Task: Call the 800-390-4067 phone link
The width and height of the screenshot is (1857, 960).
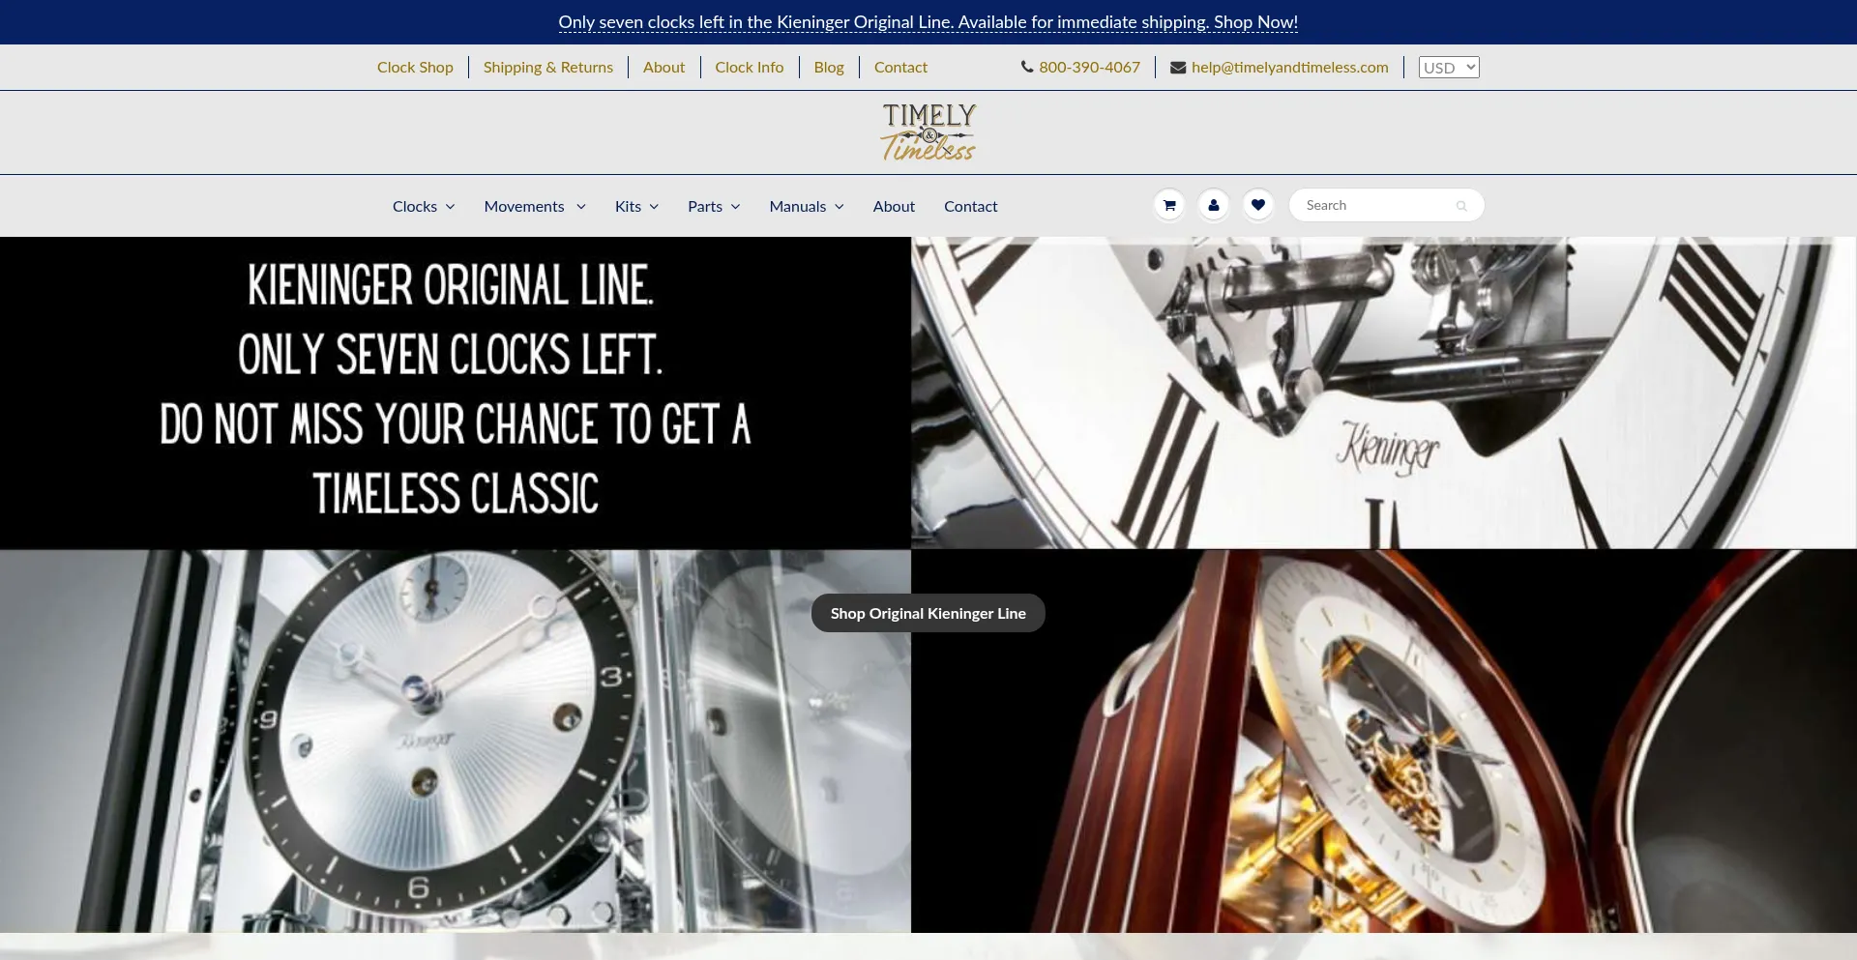Action: 1090,67
